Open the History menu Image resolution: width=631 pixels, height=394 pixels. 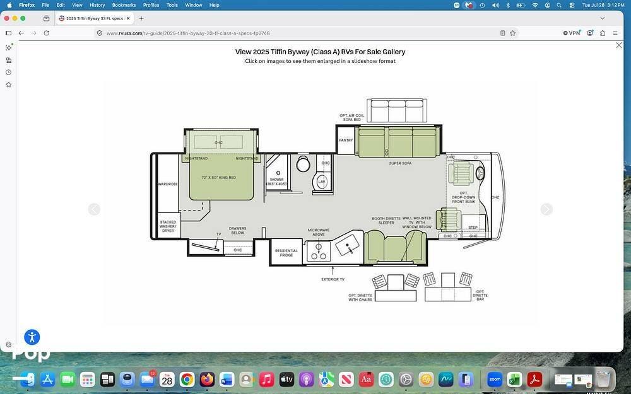97,5
